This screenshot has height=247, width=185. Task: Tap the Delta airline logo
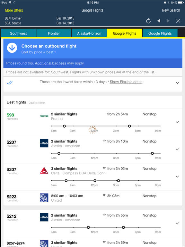[x=44, y=170]
